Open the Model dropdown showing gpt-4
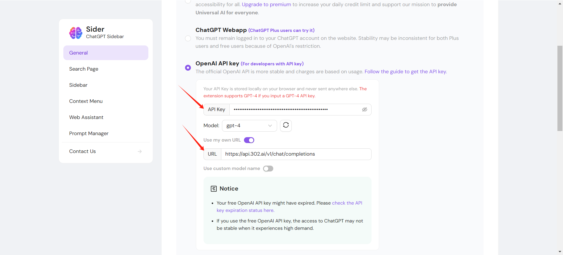Screen dimensions: 563x255 [249, 125]
